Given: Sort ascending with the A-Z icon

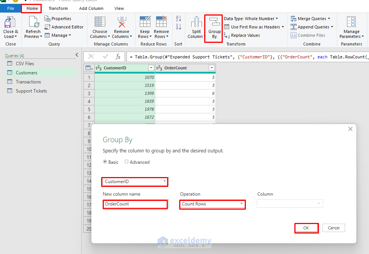Looking at the screenshot, I should (x=178, y=18).
